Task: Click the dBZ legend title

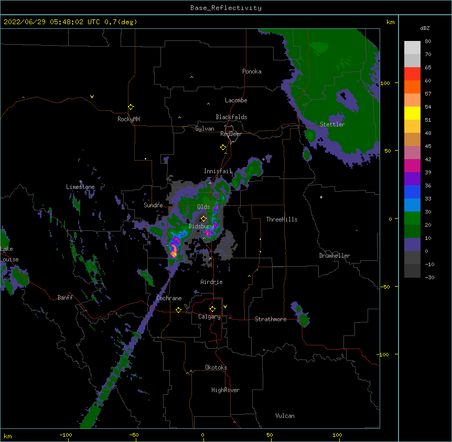Action: [x=425, y=28]
